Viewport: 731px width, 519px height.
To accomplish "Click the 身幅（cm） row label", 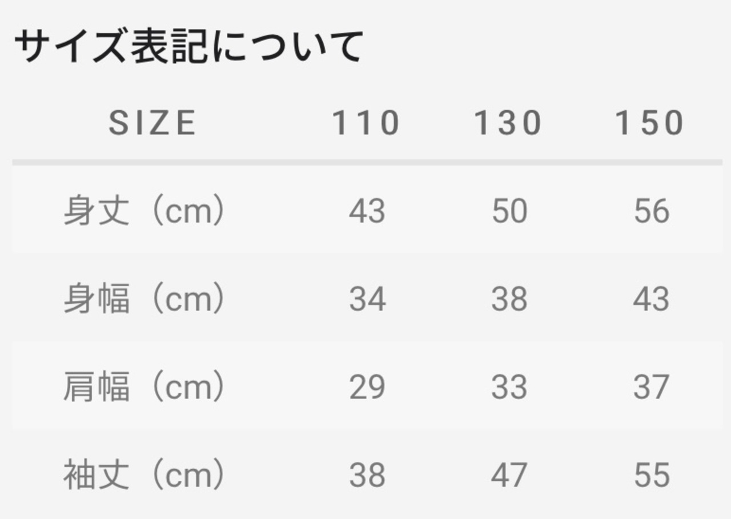I will [x=144, y=299].
